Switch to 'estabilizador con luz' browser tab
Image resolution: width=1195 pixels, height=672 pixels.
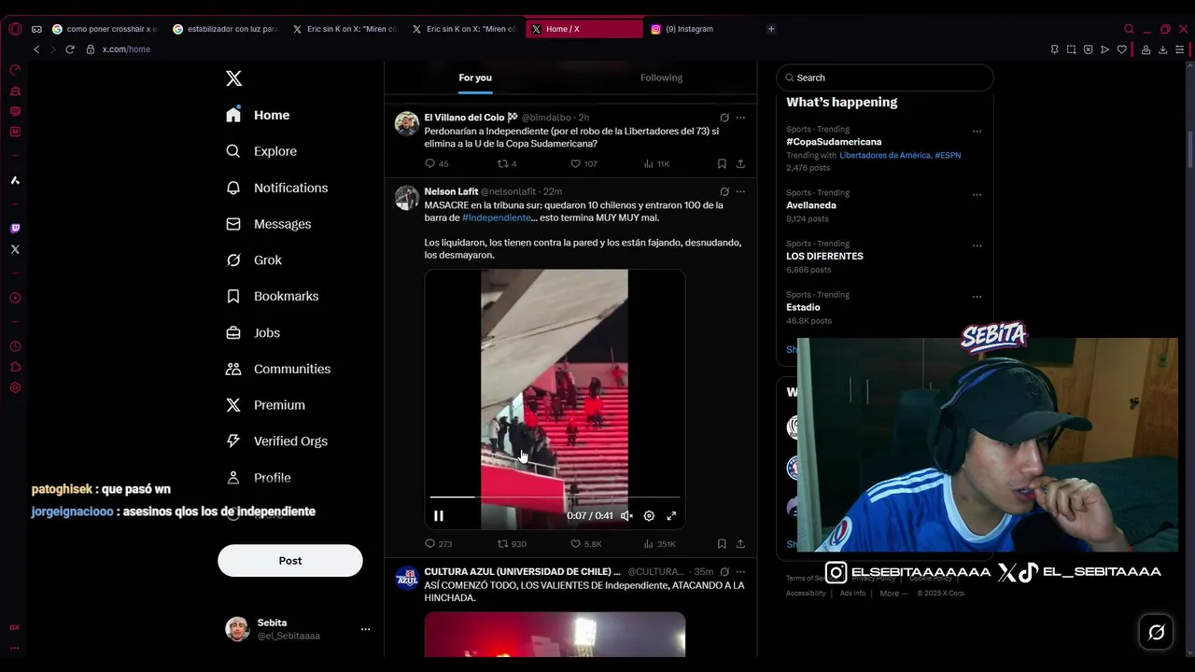pos(225,29)
